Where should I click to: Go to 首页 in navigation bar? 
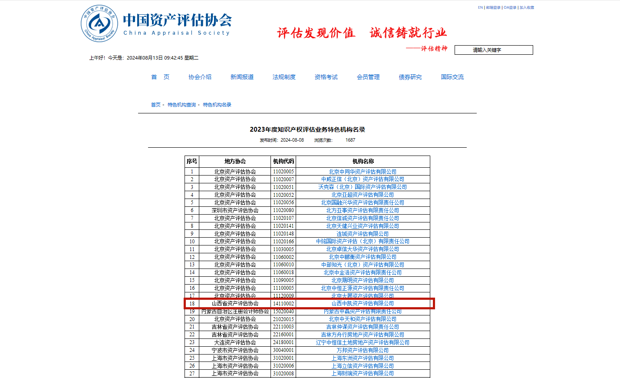pyautogui.click(x=160, y=77)
